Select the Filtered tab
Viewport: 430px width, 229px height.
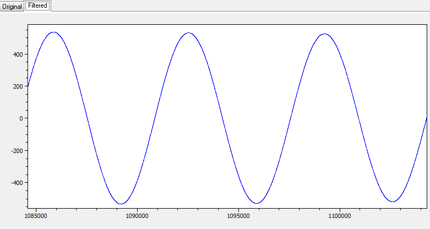[x=37, y=6]
